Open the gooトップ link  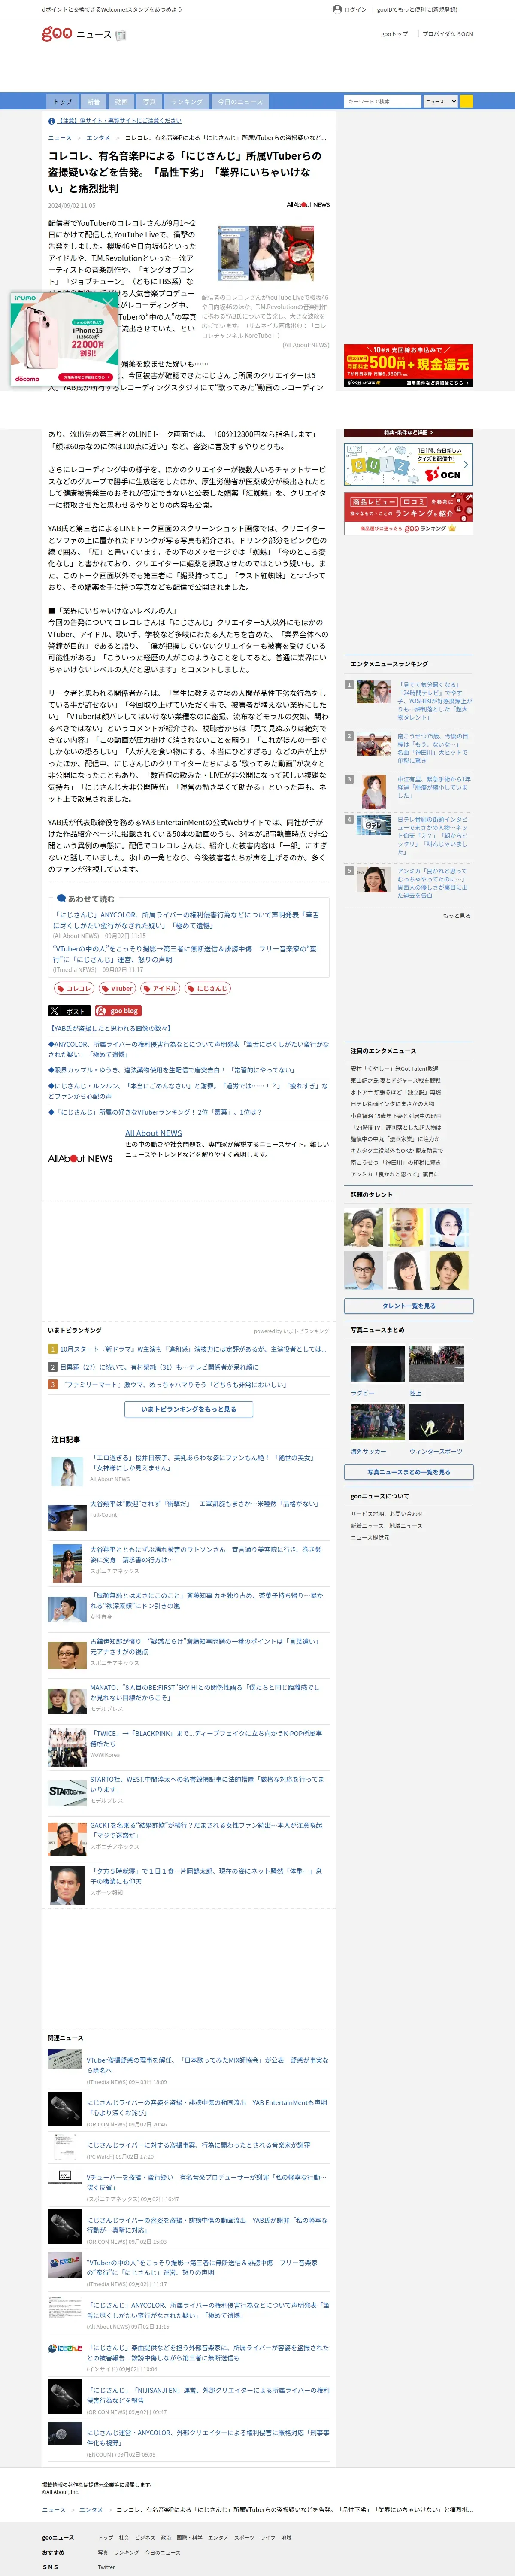pos(394,34)
